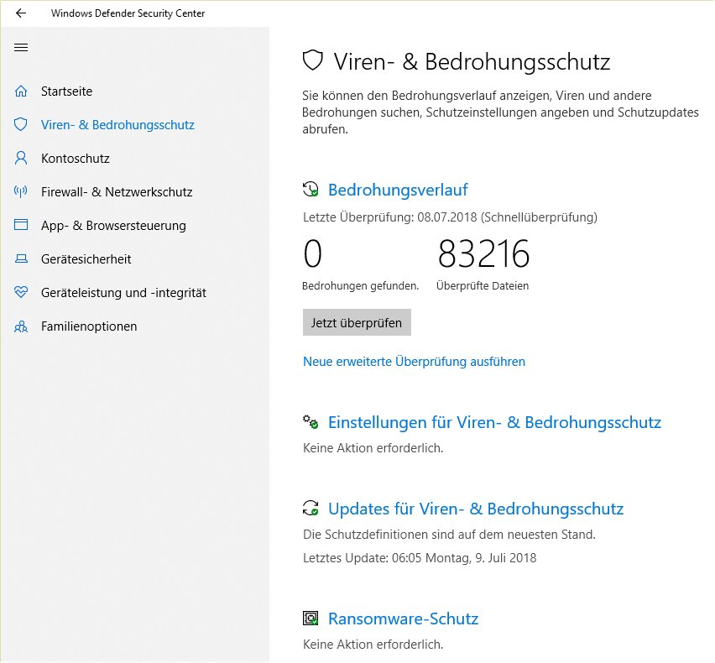Click Keine Aktion erforderlich under Ransomware-Schutz

373,645
